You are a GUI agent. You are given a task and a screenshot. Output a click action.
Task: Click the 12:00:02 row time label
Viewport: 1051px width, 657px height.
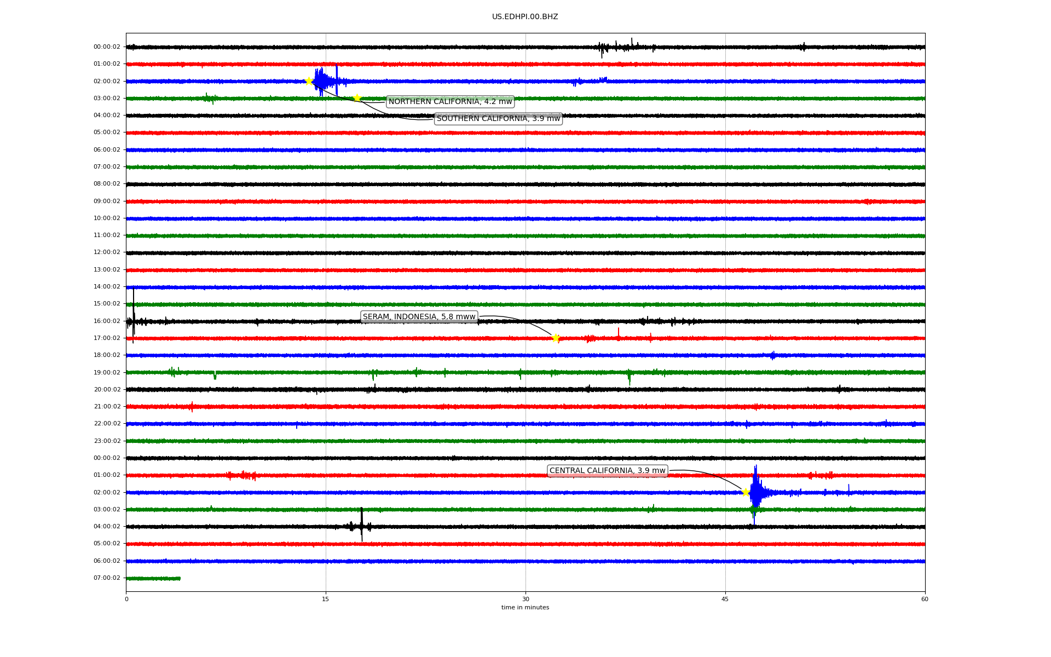pos(107,252)
